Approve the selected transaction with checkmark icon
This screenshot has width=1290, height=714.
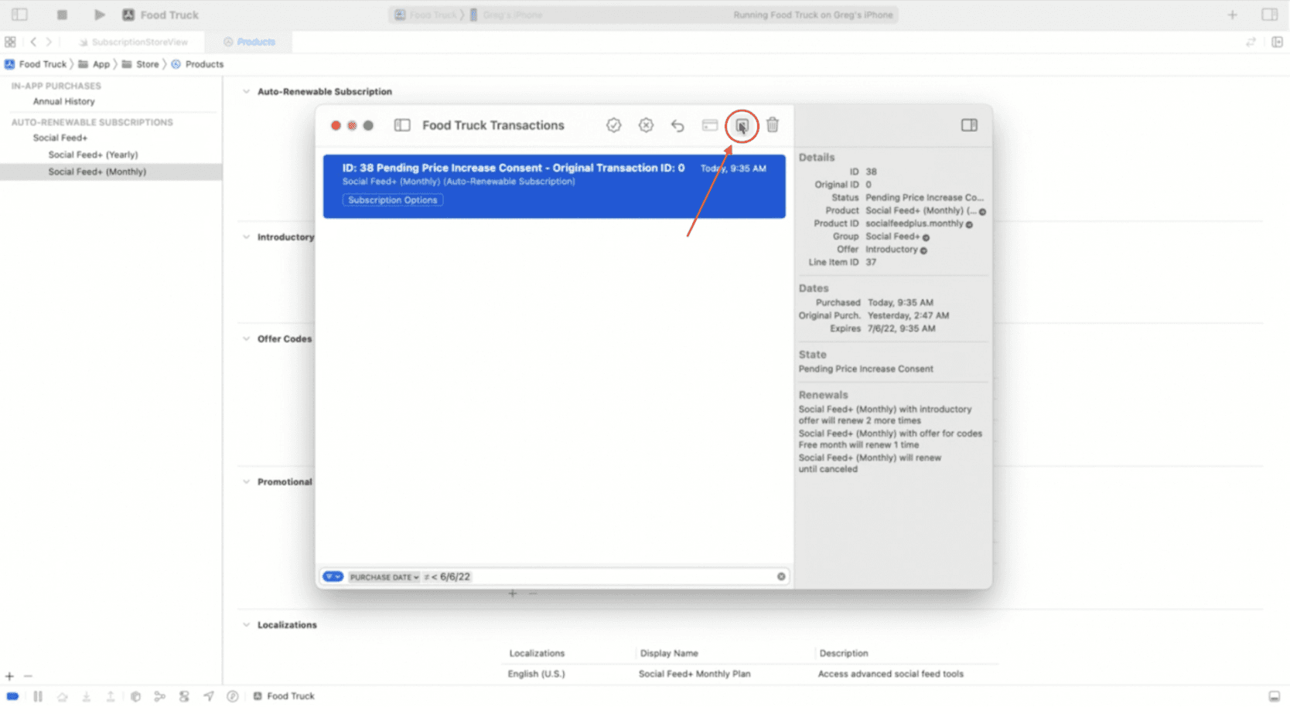[x=613, y=124]
